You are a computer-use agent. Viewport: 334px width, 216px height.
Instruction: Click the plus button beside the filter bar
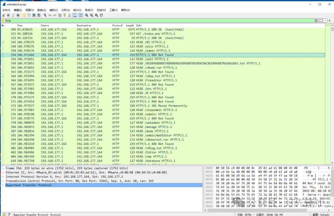[x=330, y=21]
